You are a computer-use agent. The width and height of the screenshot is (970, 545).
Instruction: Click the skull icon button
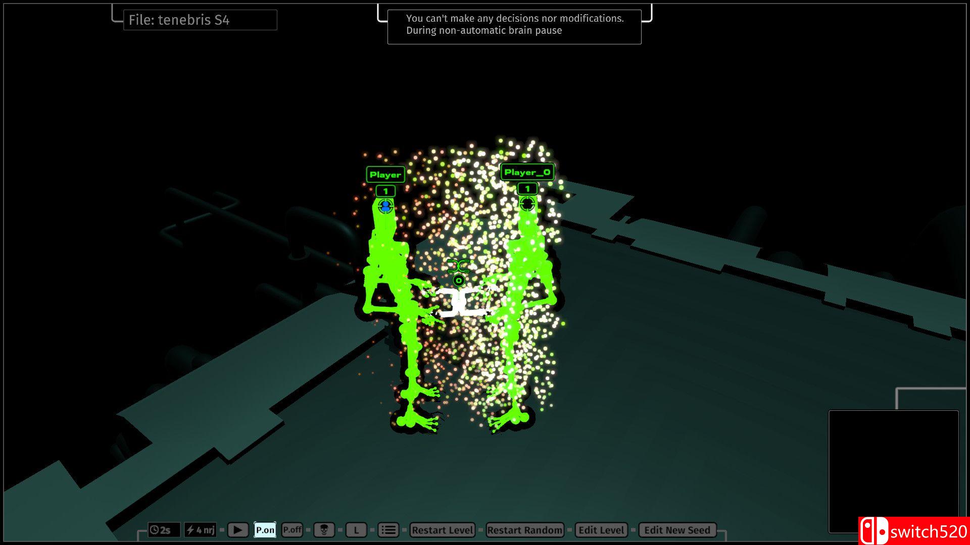(x=324, y=530)
